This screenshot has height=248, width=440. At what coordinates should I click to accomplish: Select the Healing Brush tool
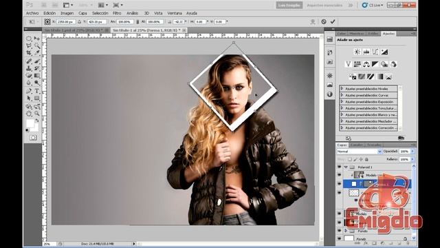point(29,61)
